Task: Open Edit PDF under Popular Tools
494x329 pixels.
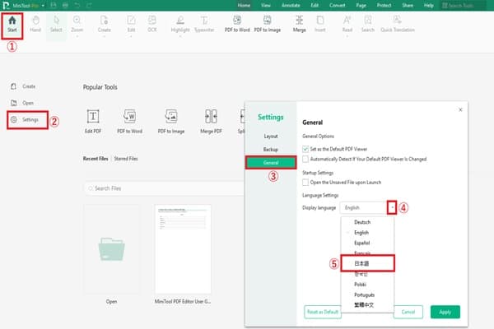Action: [93, 121]
